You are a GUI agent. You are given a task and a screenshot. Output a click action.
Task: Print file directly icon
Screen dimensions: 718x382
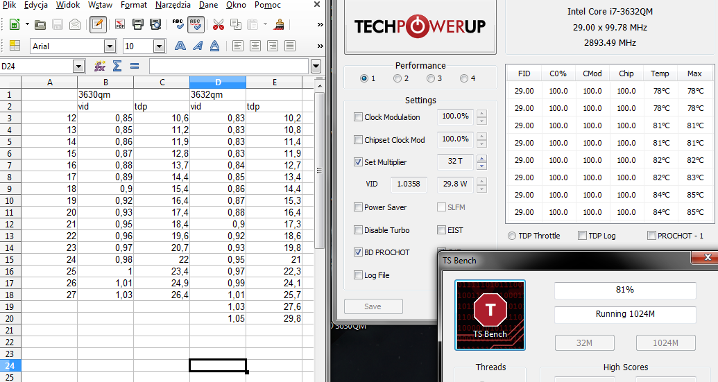[138, 24]
